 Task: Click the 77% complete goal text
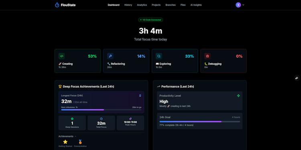click(177, 125)
